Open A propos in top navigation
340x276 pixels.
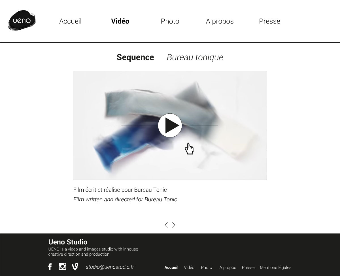220,21
